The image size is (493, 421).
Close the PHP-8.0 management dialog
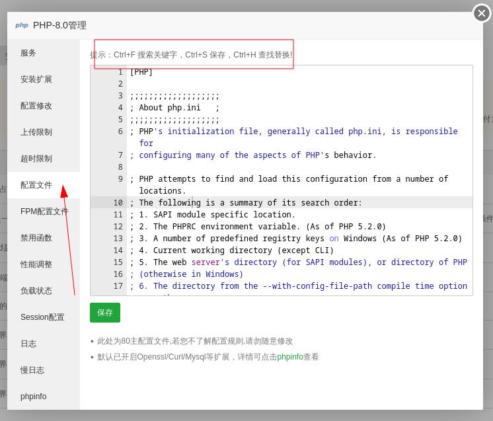(481, 13)
